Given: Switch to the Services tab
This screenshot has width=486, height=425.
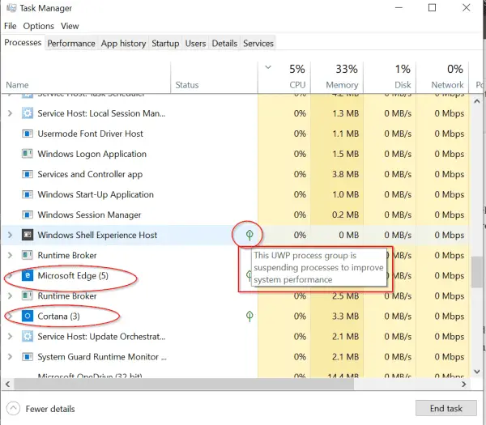Looking at the screenshot, I should coord(258,44).
